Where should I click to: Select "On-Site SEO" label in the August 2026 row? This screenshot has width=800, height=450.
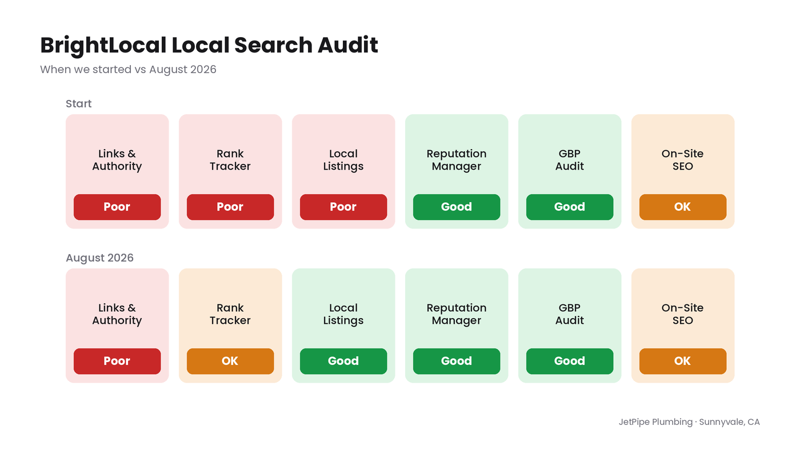[683, 314]
